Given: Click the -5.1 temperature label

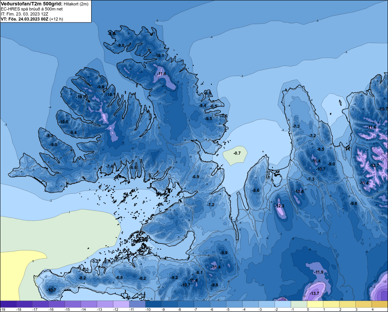Looking at the screenshot, I should (x=107, y=262).
